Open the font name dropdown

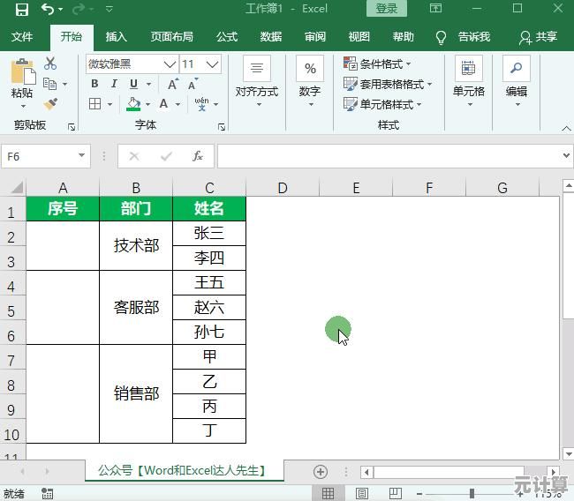170,64
